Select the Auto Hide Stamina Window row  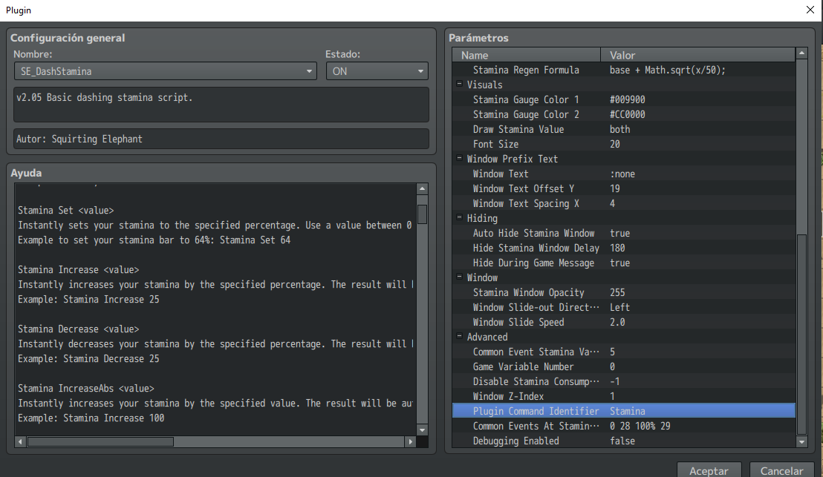623,233
